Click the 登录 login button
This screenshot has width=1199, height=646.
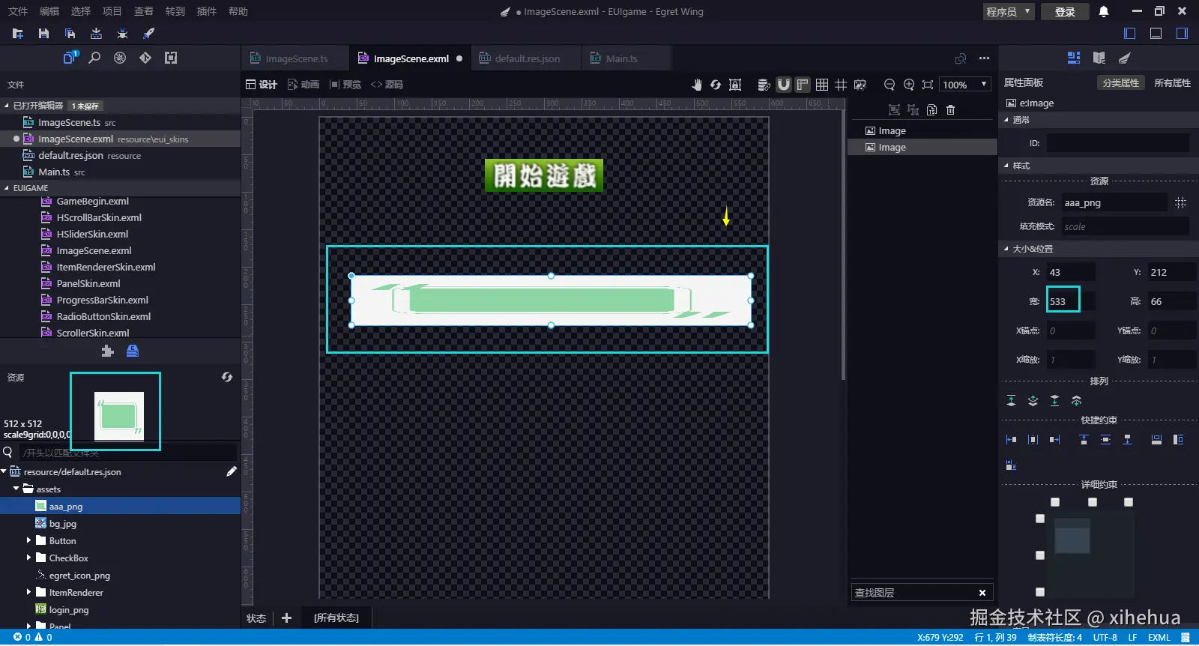click(x=1065, y=11)
